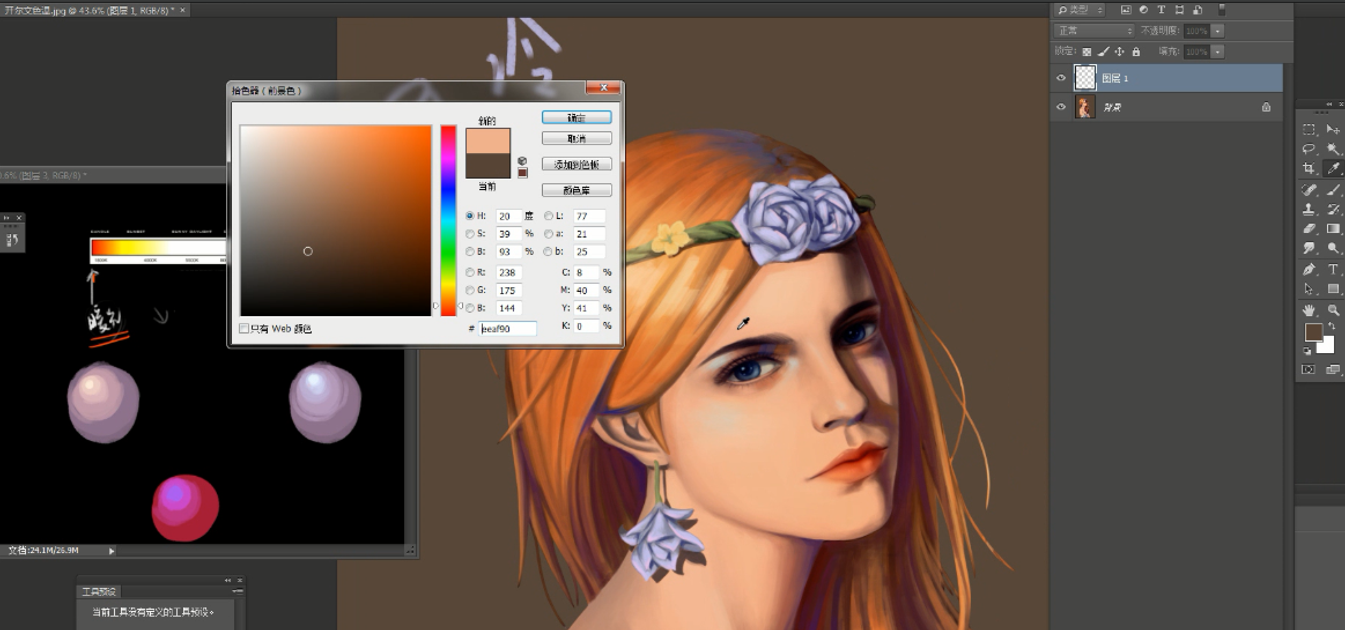The height and width of the screenshot is (630, 1345).
Task: Select the Eraser tool
Action: point(1309,229)
